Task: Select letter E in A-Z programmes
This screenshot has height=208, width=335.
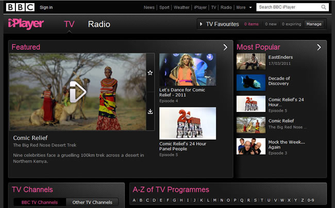Action: click(161, 200)
